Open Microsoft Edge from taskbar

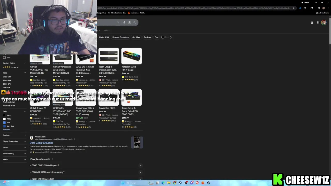163,183
